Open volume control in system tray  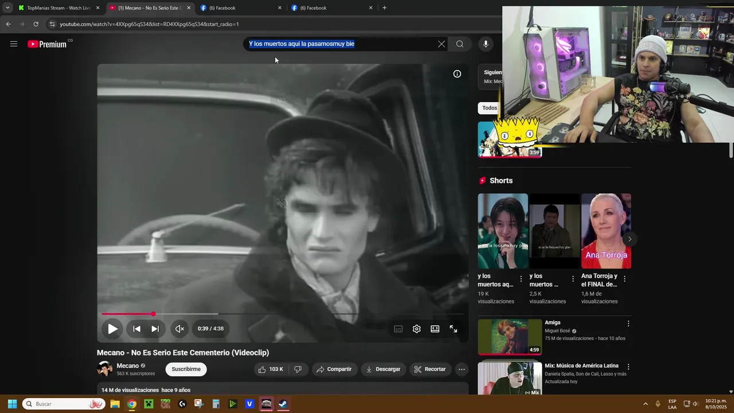696,404
